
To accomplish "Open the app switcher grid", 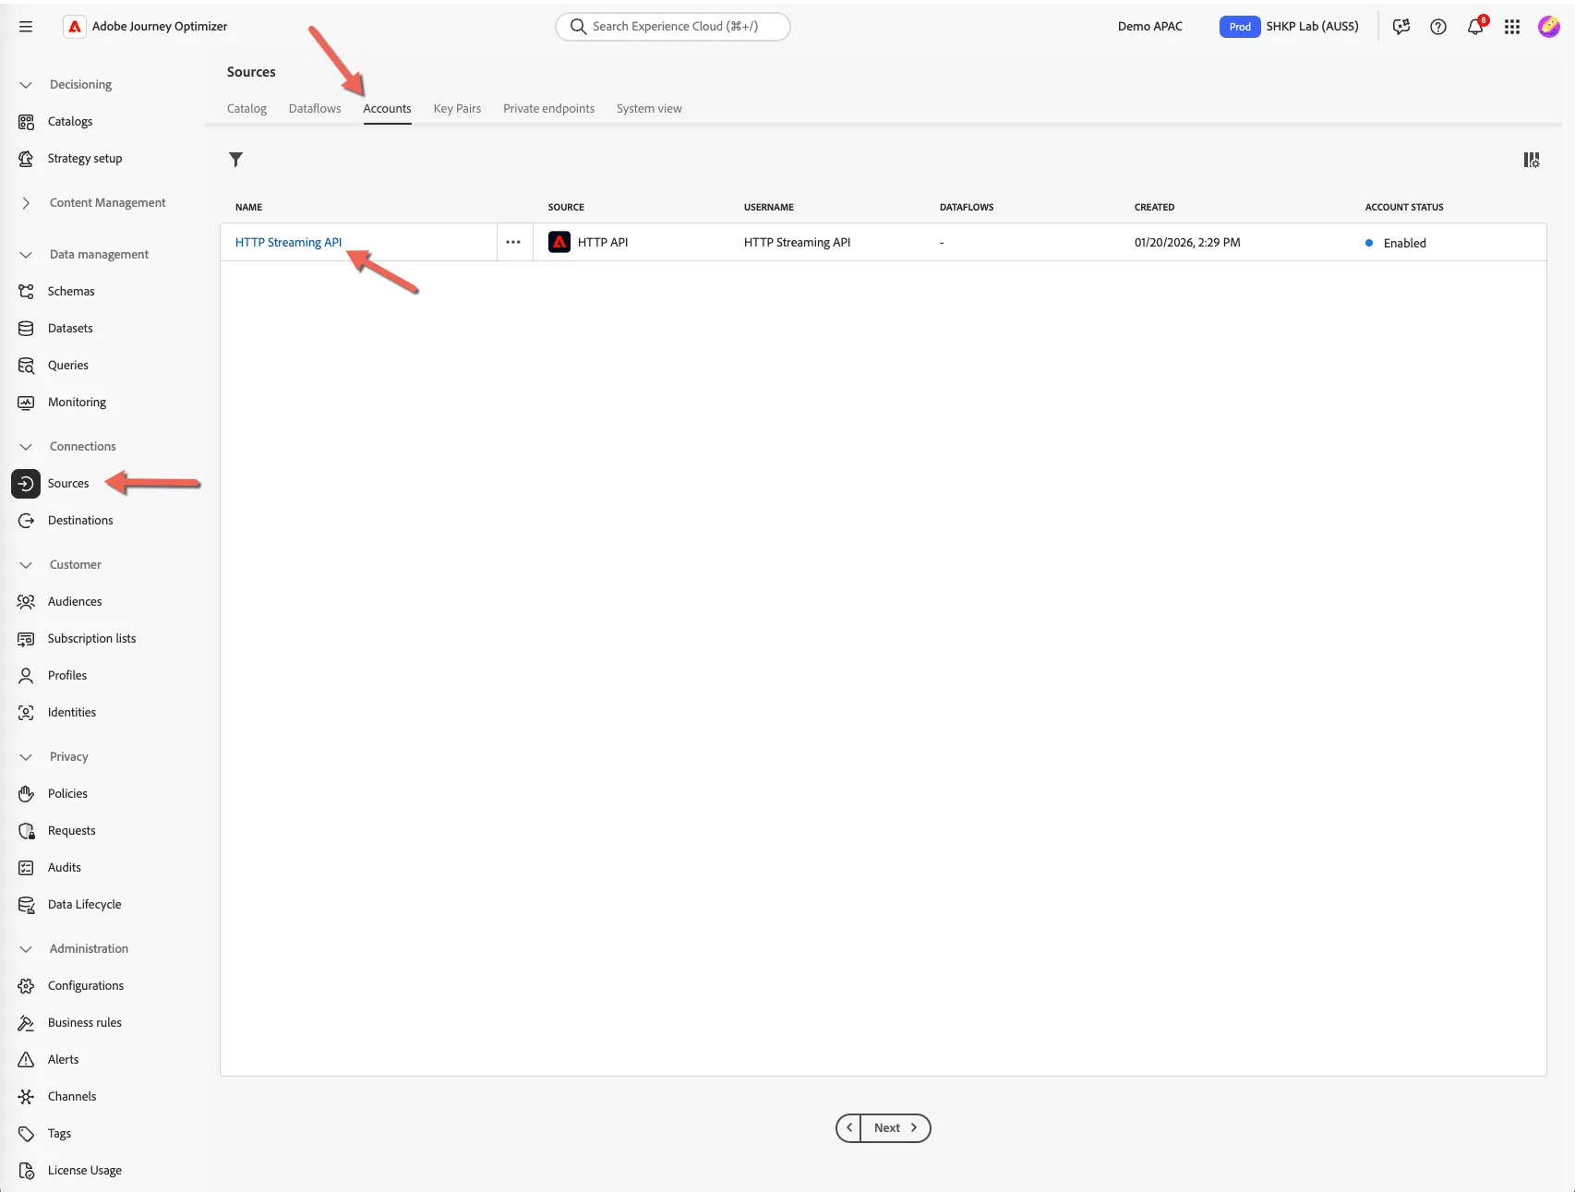I will click(x=1512, y=27).
